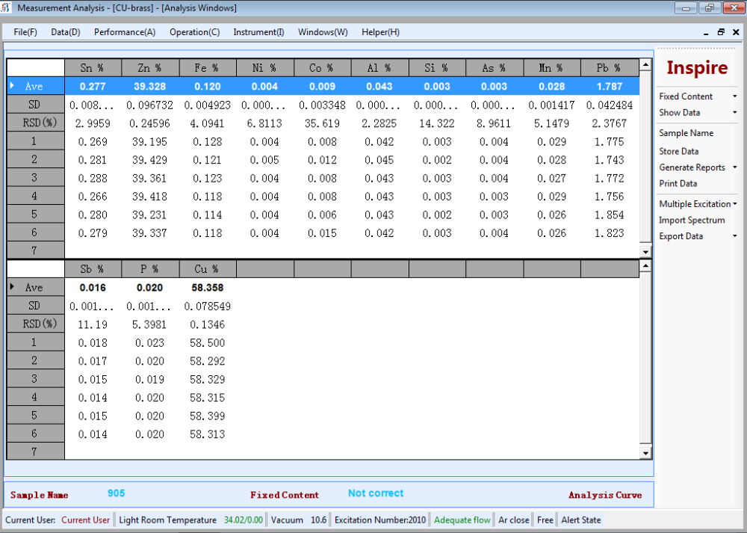Click the Zn average value 39.328

click(x=149, y=86)
